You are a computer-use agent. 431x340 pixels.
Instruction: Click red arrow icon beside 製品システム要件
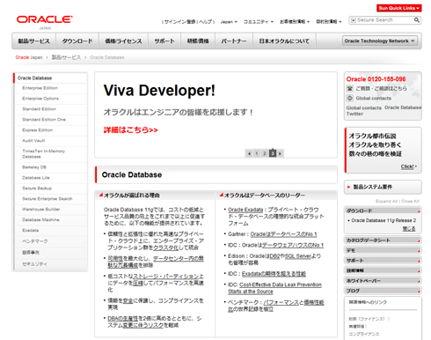click(x=348, y=187)
